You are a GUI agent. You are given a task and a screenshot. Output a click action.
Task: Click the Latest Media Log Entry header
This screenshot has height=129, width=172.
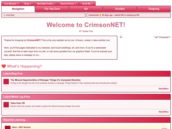[x=86, y=97]
